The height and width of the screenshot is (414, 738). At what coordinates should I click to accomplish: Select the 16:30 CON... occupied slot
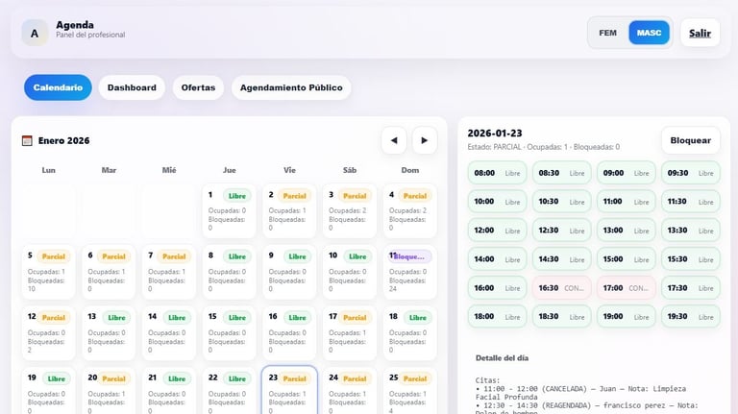561,288
